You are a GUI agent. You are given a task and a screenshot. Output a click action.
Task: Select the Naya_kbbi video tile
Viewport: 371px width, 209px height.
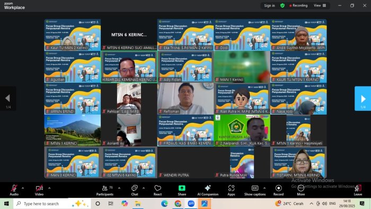coord(298,99)
